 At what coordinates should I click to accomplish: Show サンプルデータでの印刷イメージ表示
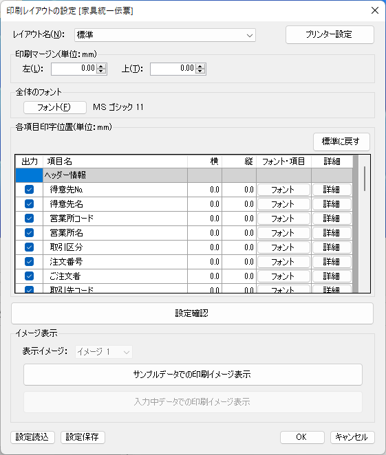(x=193, y=375)
